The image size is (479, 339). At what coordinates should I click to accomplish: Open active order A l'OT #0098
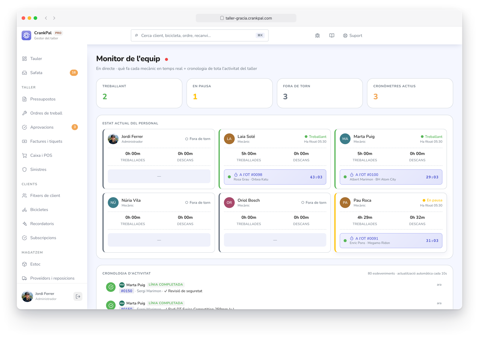[275, 177]
